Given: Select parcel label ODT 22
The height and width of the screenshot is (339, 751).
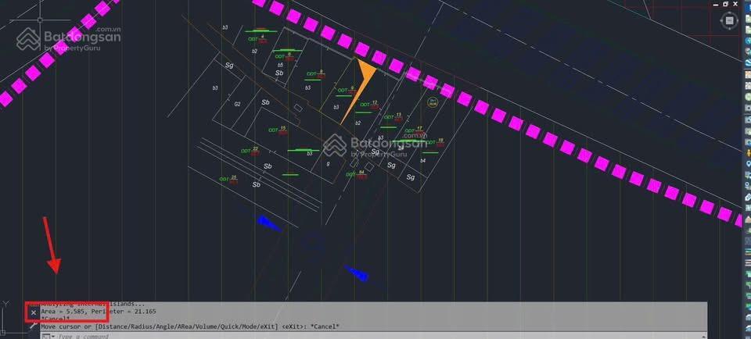Looking at the screenshot, I should (250, 151).
